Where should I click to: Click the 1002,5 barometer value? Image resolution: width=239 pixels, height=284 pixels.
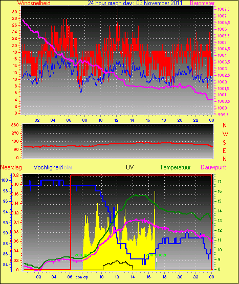click(224, 75)
